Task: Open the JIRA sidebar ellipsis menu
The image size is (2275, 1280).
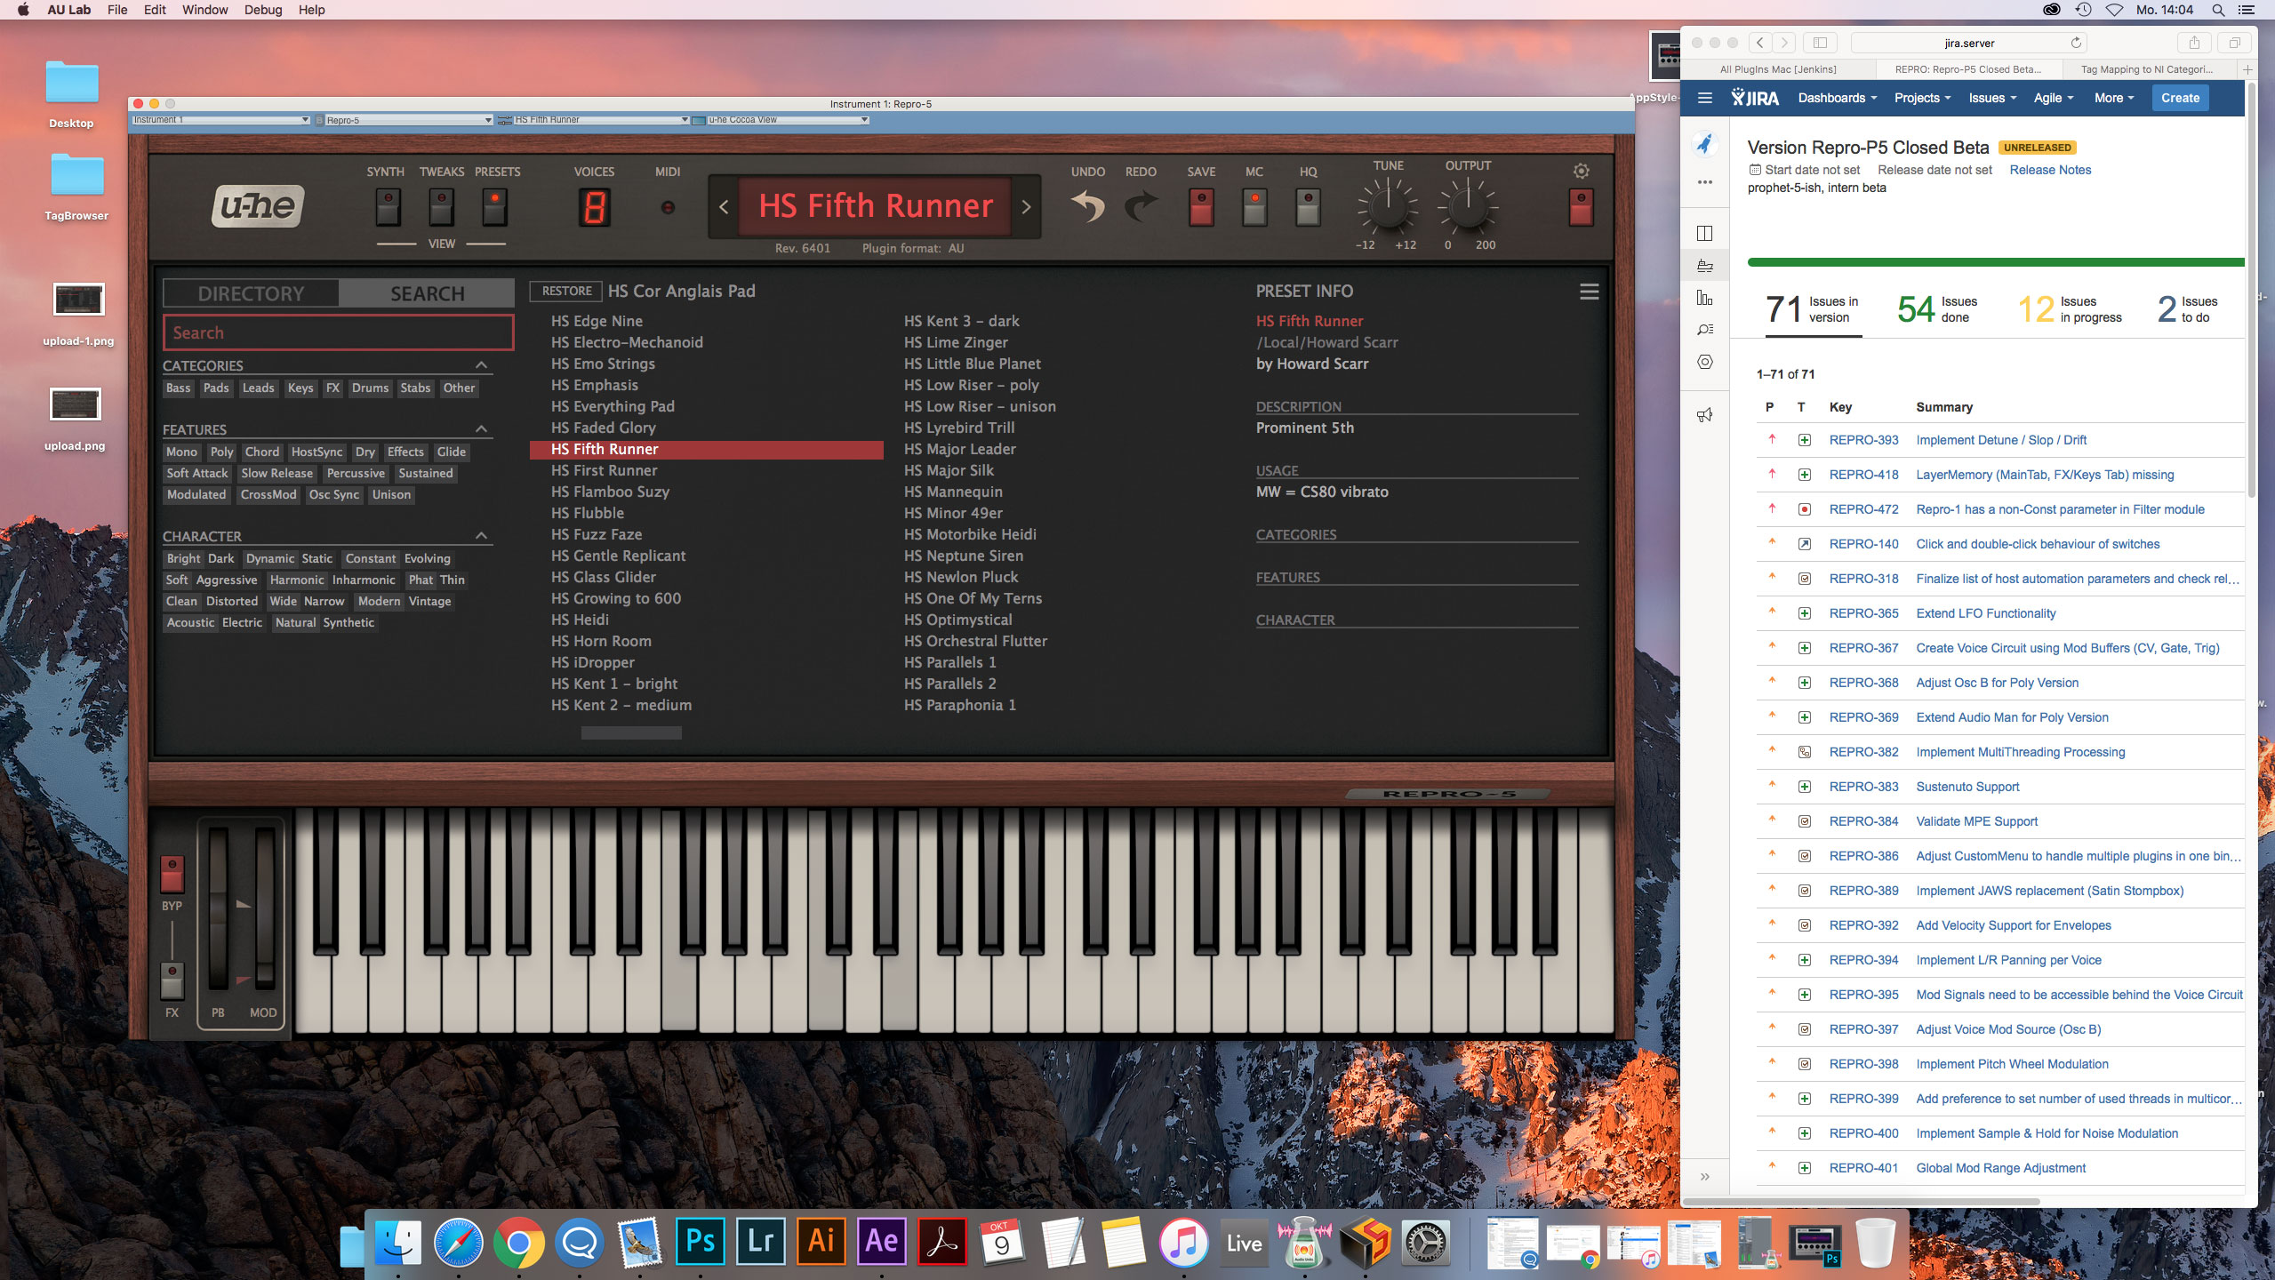Action: pos(1705,182)
